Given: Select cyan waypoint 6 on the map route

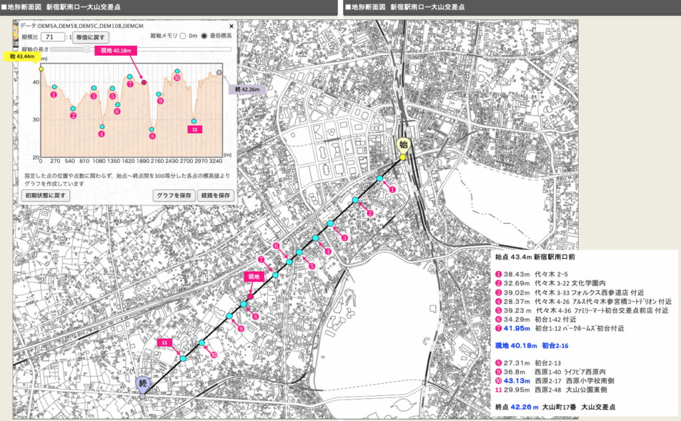Looking at the screenshot, I should [x=289, y=262].
